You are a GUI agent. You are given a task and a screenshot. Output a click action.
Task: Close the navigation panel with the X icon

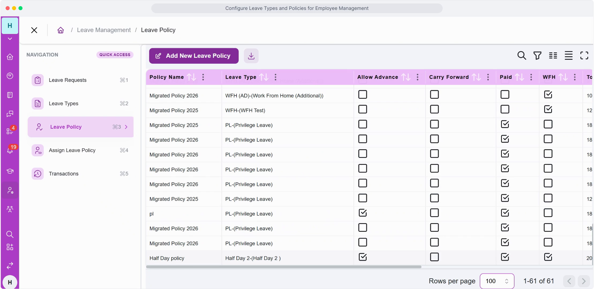[x=34, y=30]
